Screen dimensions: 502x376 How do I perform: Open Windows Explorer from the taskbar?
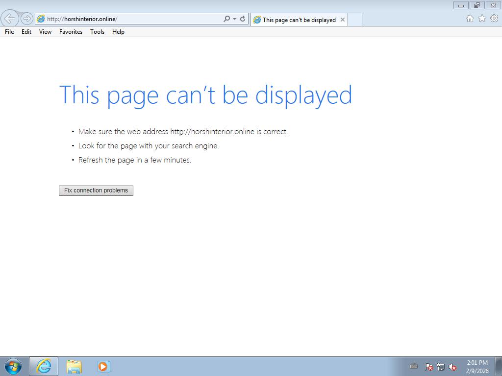74,366
